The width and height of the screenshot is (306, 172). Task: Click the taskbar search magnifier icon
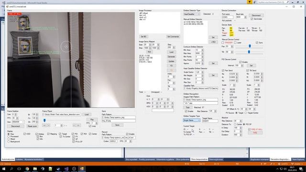(11, 169)
